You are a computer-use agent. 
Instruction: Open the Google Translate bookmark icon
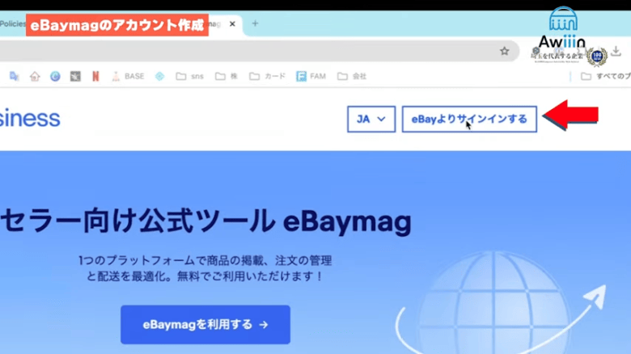[x=14, y=77]
